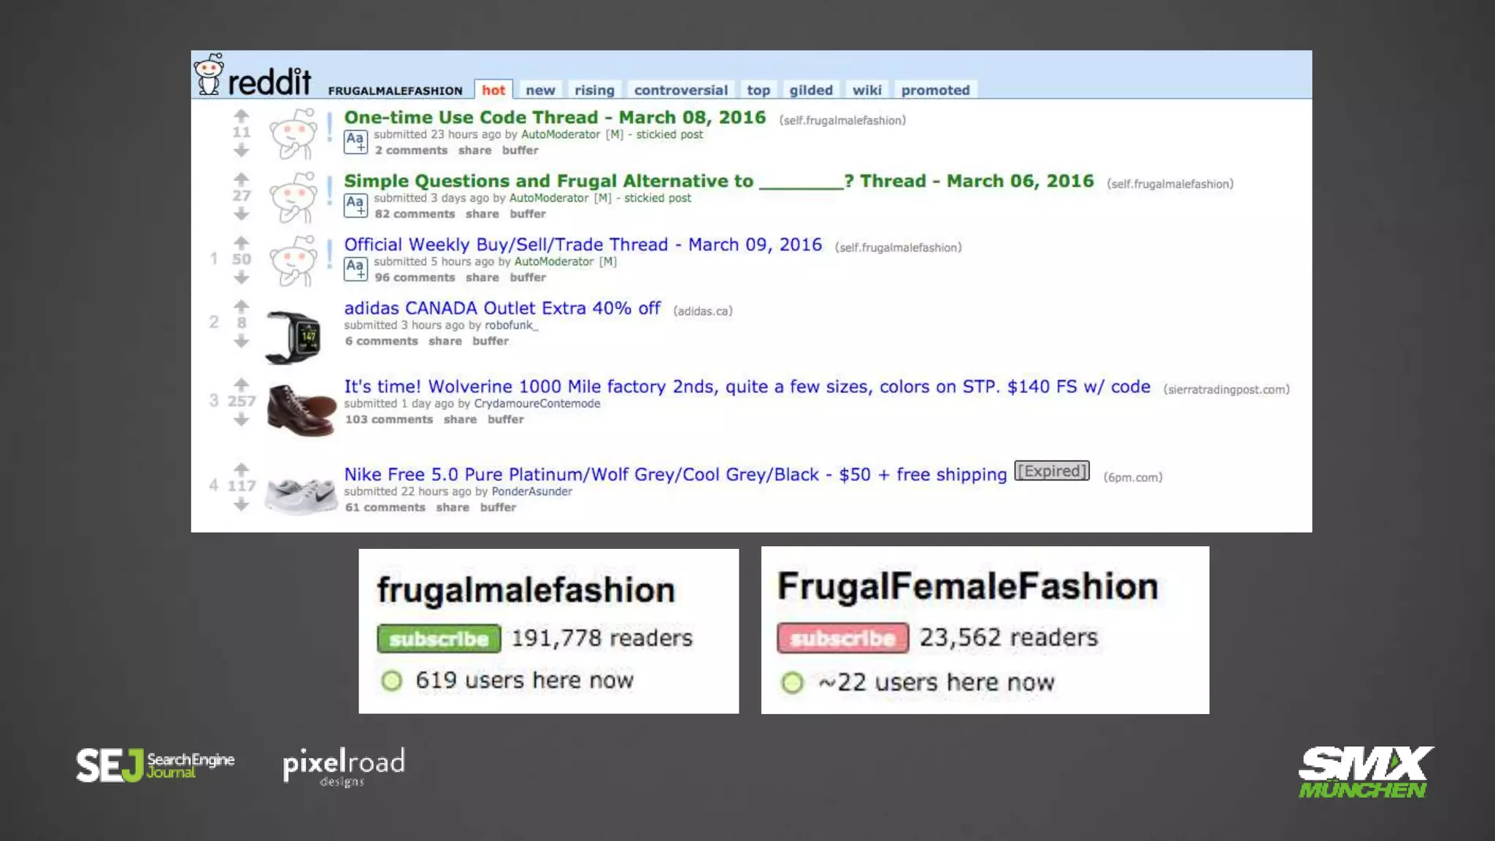Downvote the Wolverine 1000 Mile post
This screenshot has height=841, width=1495.
pyautogui.click(x=241, y=420)
